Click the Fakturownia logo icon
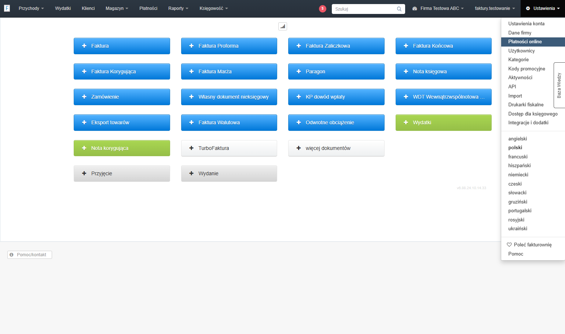The height and width of the screenshot is (334, 565). (7, 8)
